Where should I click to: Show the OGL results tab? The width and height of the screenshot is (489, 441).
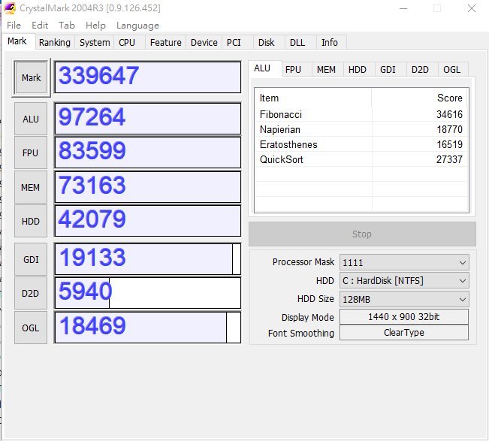point(451,70)
